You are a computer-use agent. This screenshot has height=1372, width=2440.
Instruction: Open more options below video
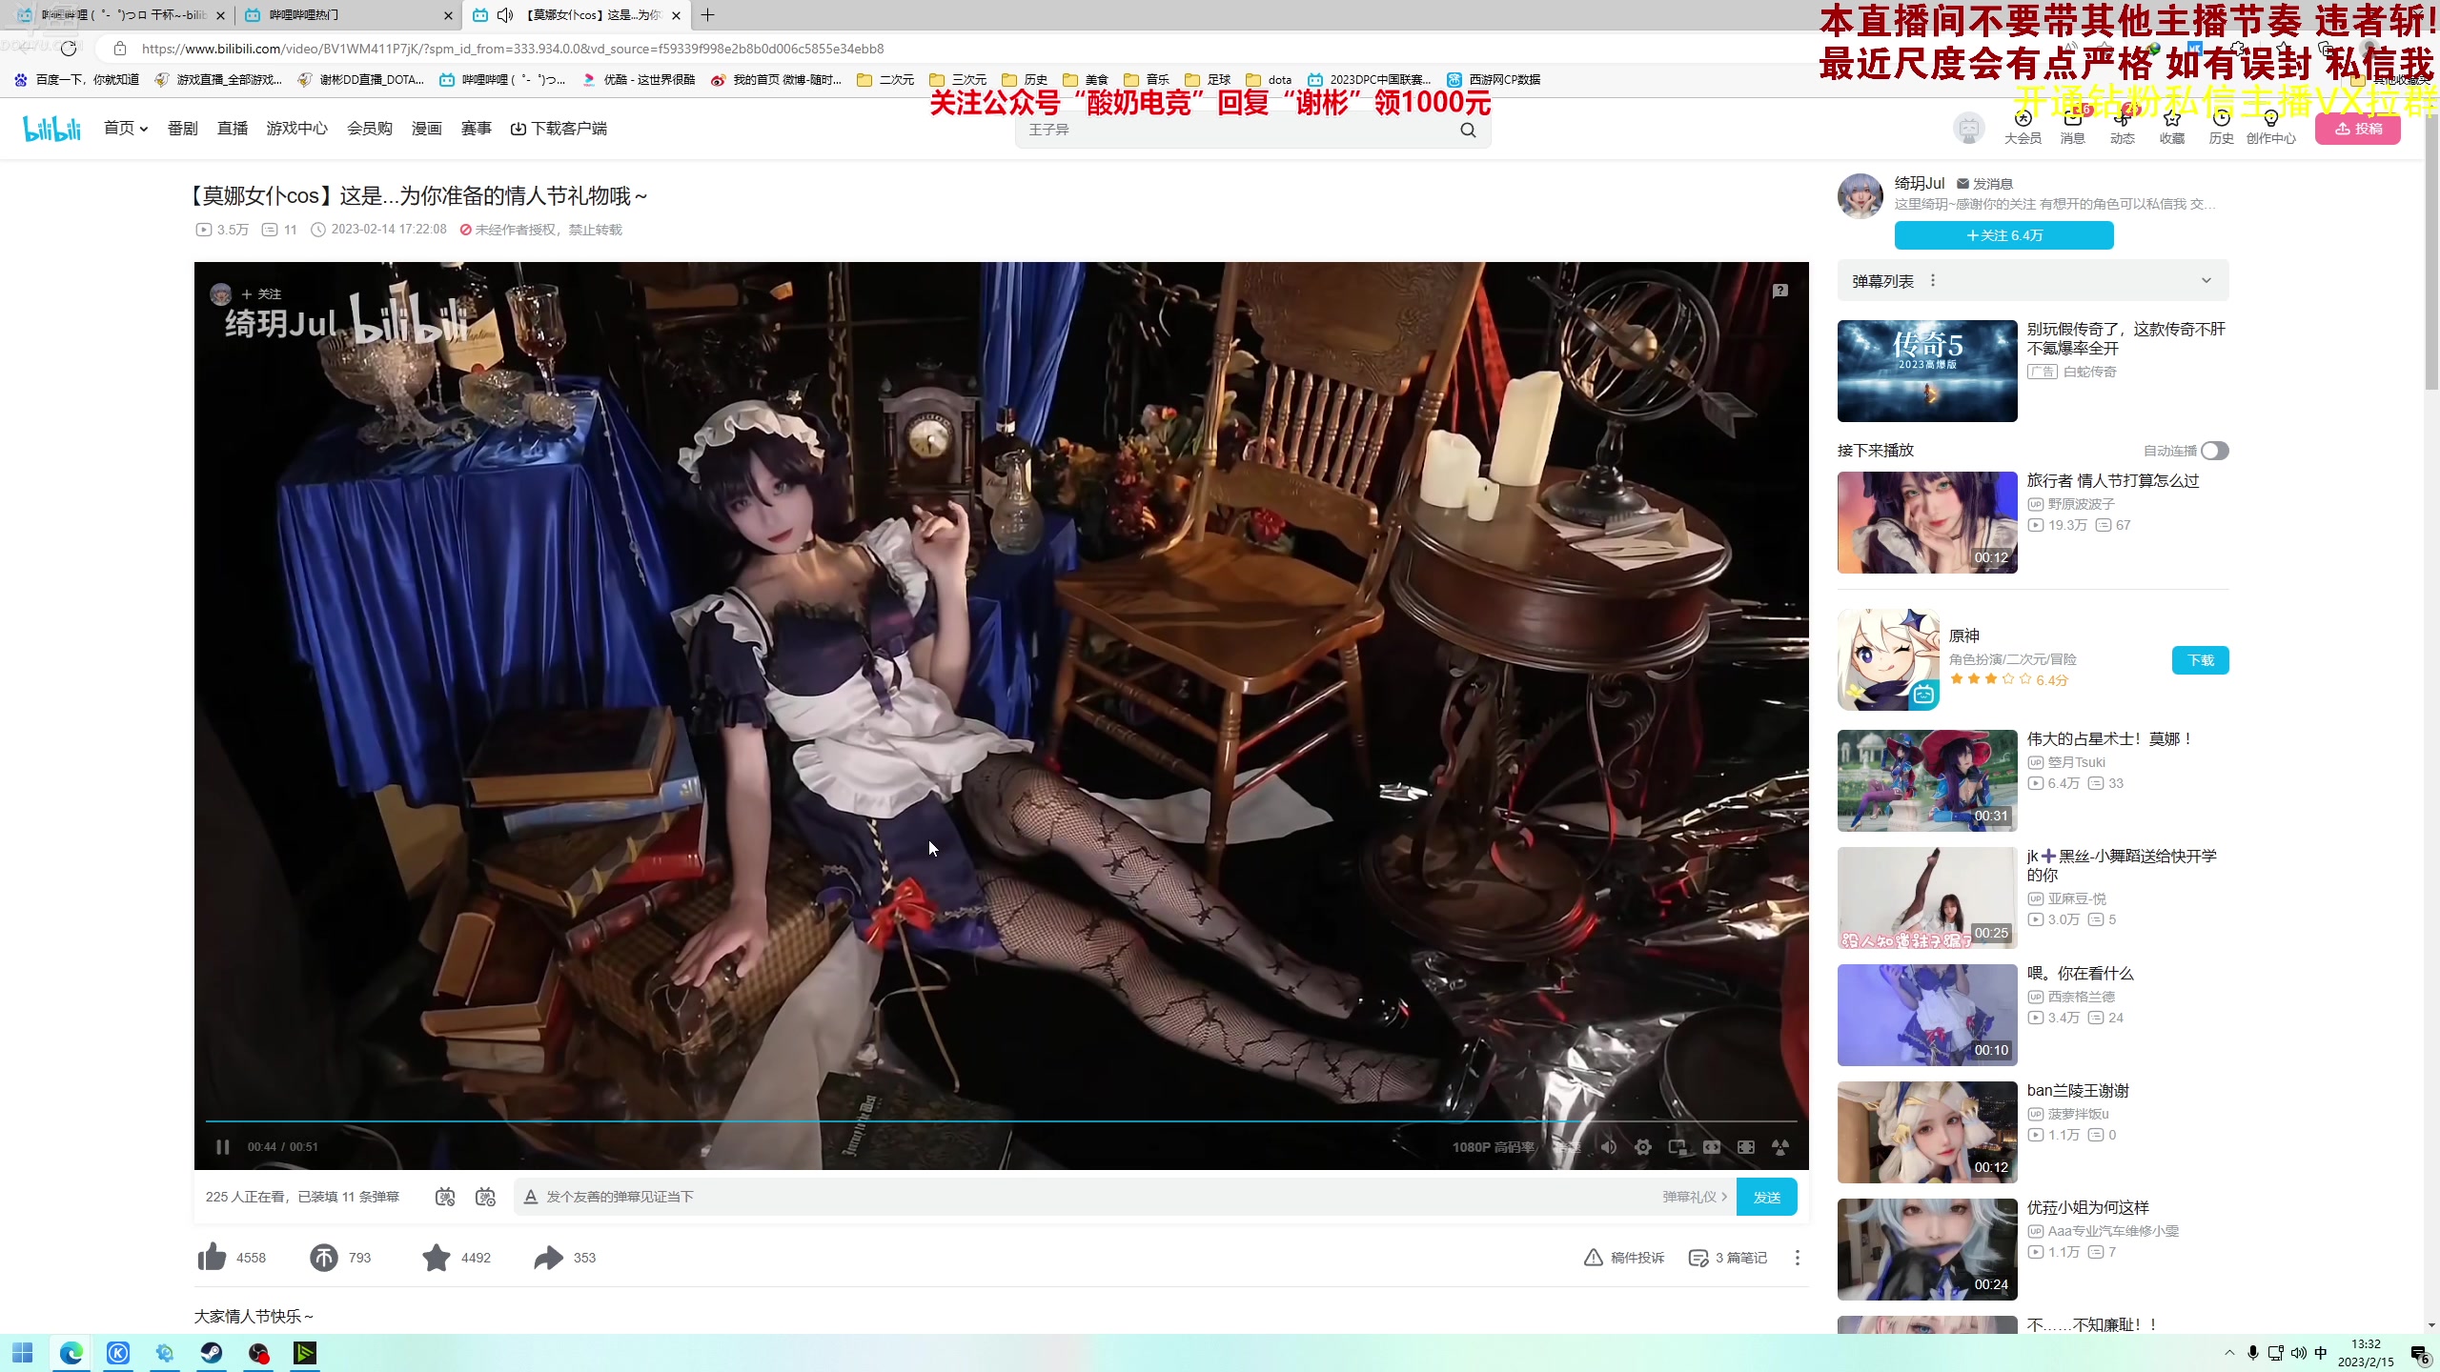pos(1798,1258)
